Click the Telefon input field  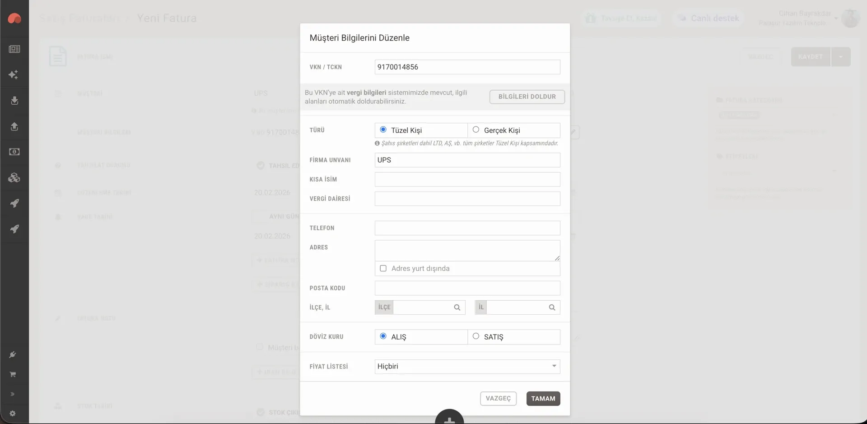coord(467,228)
